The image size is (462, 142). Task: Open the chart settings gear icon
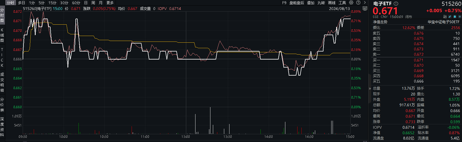[351, 2]
